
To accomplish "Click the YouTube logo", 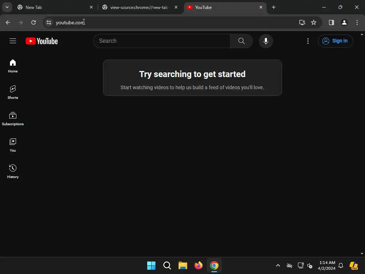I will [x=42, y=41].
